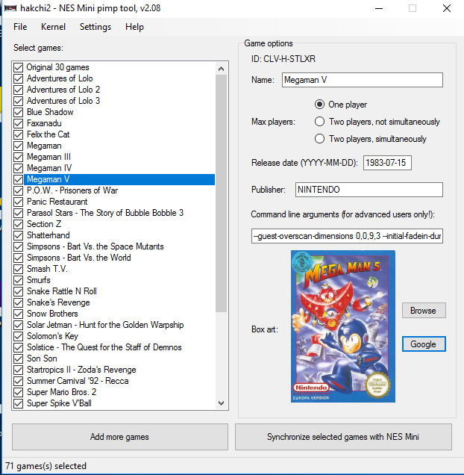Viewport: 464px width, 475px height.
Task: Uncheck the Smash T.V. checkbox
Action: pos(19,269)
